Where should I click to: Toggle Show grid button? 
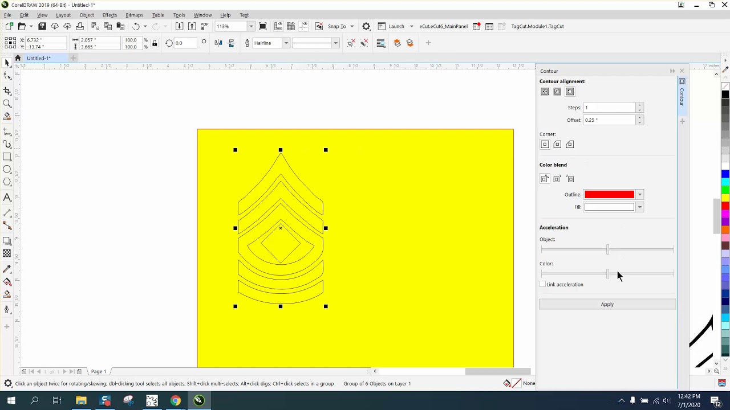pos(291,26)
